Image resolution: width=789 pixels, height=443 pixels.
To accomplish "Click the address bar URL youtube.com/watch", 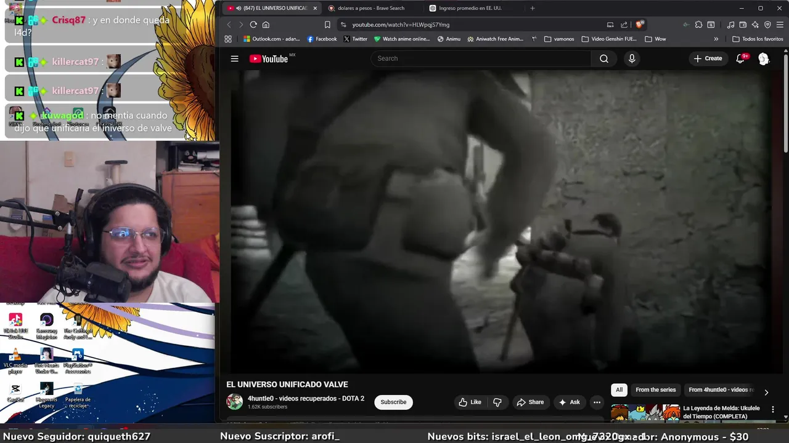I will coord(401,25).
